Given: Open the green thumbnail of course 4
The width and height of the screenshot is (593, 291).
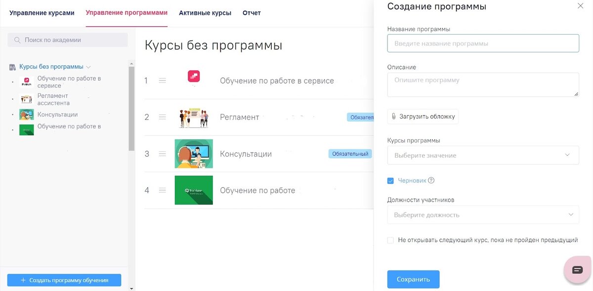Looking at the screenshot, I should (194, 190).
